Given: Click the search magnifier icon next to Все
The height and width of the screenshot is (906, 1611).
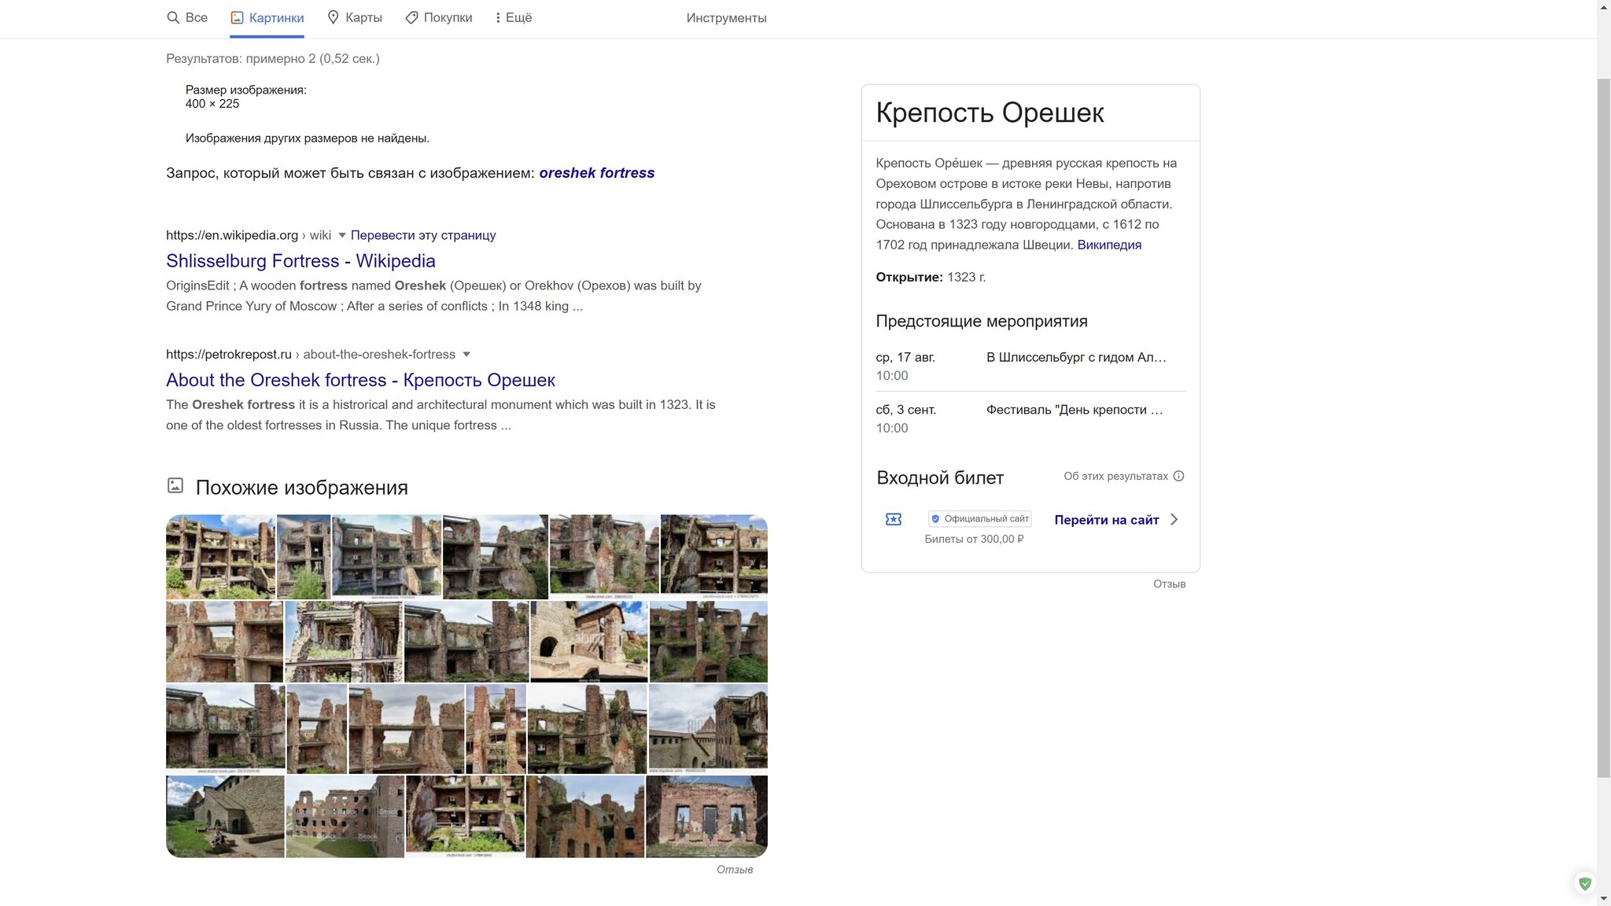Looking at the screenshot, I should point(173,17).
